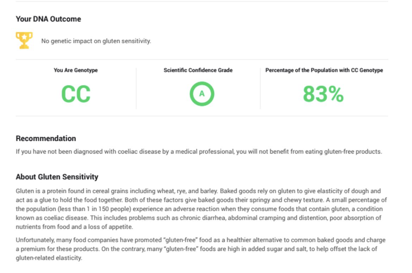
Task: Select the No genetic impact on gluten sensitivity text
Action: pos(96,41)
